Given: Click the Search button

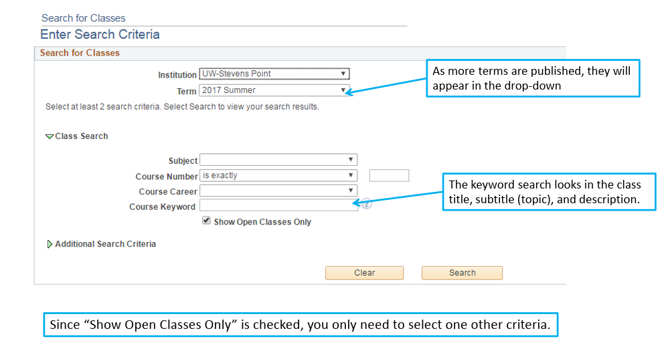Looking at the screenshot, I should pos(462,273).
